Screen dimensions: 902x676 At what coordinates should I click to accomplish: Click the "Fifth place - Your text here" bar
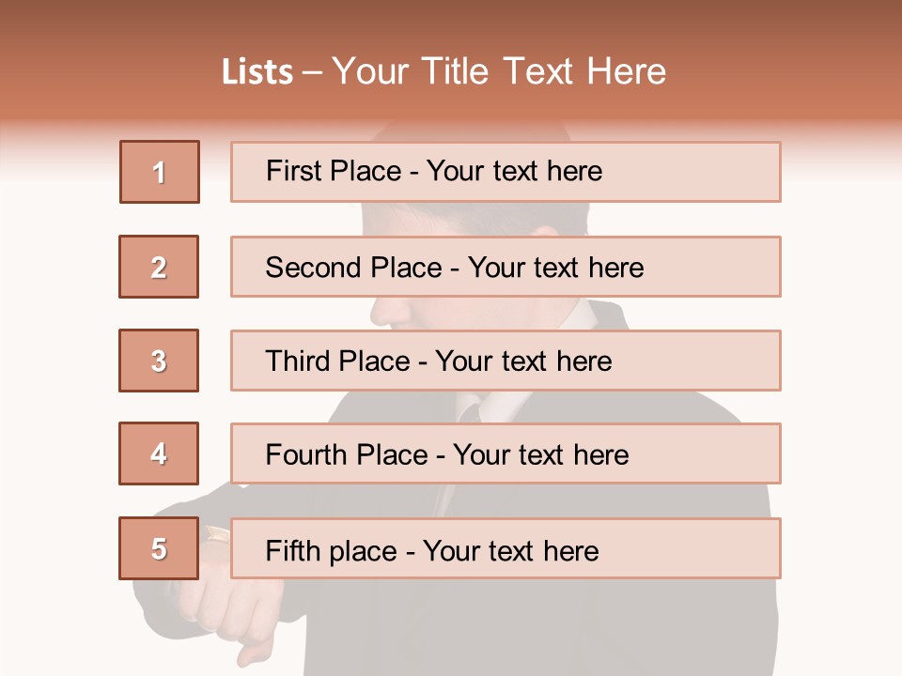click(x=505, y=548)
